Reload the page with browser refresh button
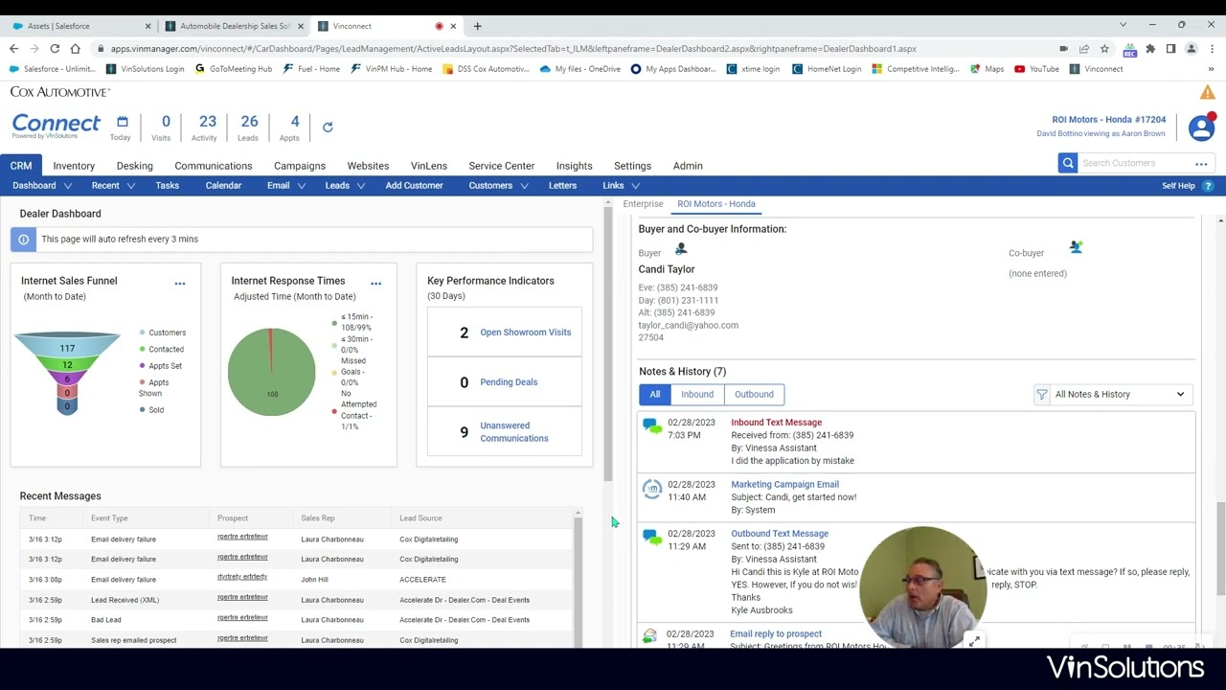This screenshot has height=690, width=1226. (55, 49)
